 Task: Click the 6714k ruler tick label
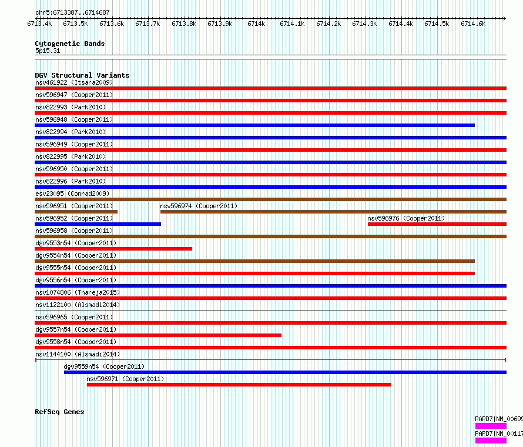[x=256, y=24]
